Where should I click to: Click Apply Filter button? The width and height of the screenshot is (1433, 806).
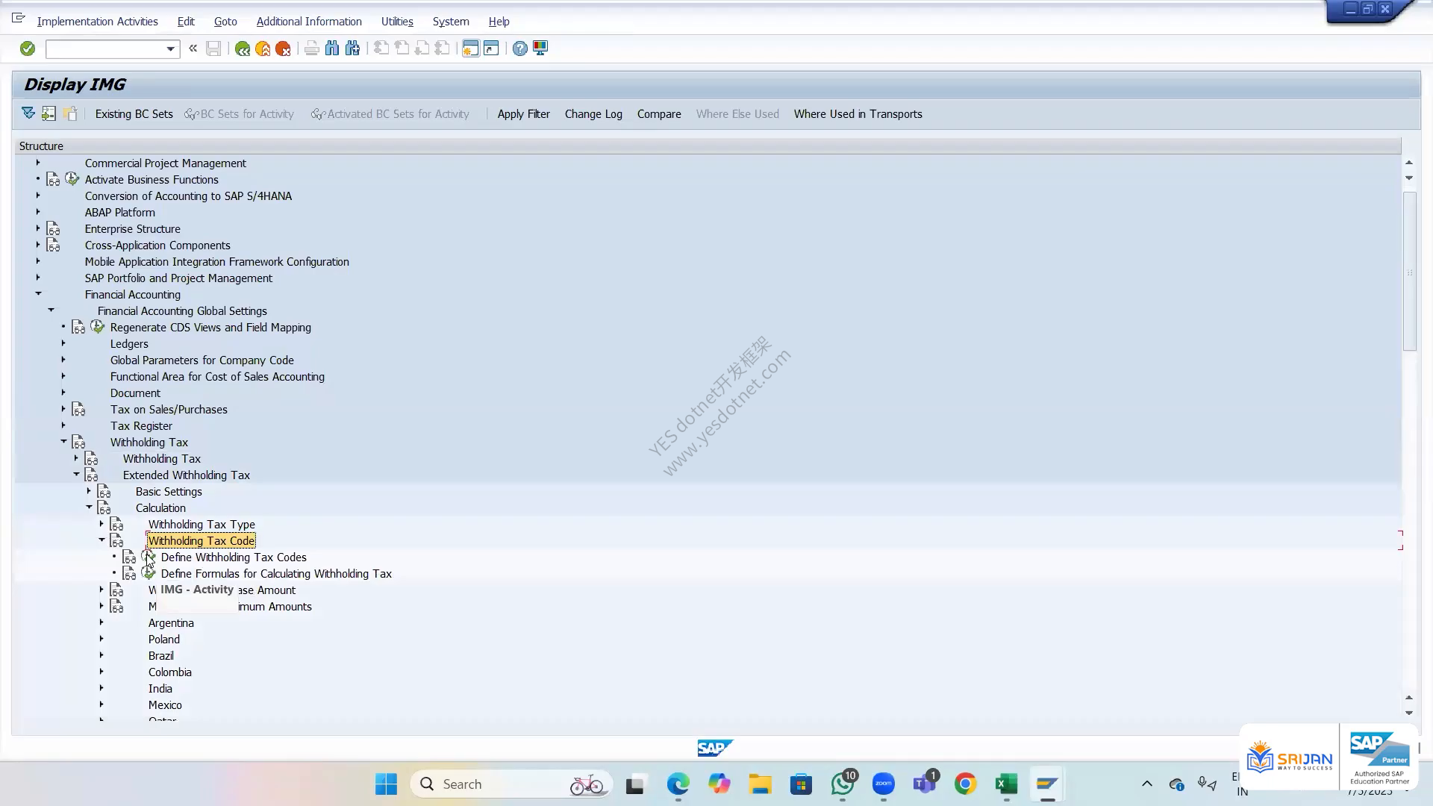click(523, 114)
